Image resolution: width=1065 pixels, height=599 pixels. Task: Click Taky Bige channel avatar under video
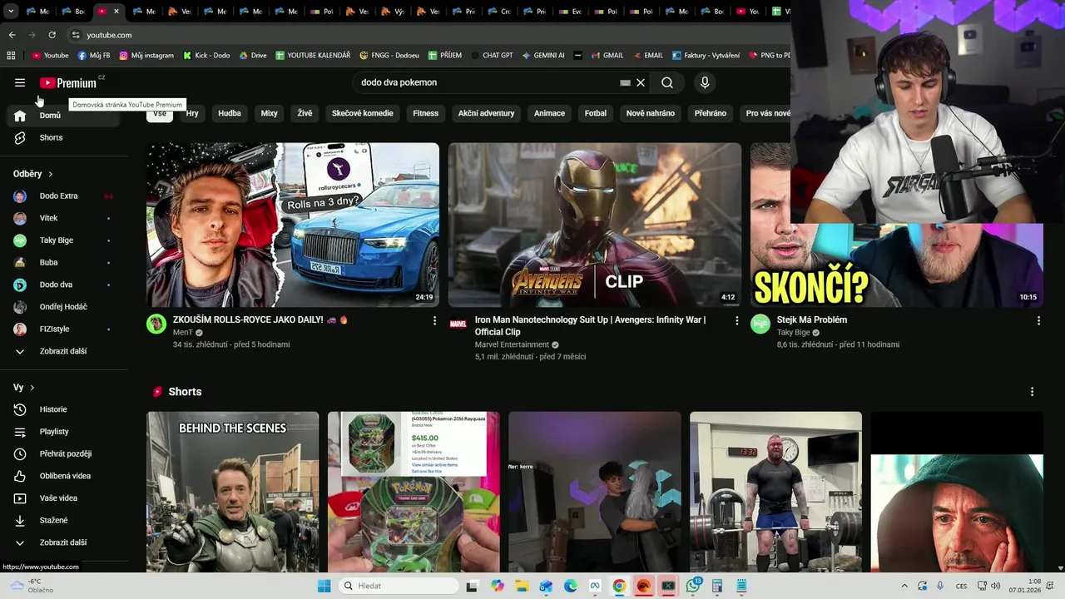click(760, 324)
